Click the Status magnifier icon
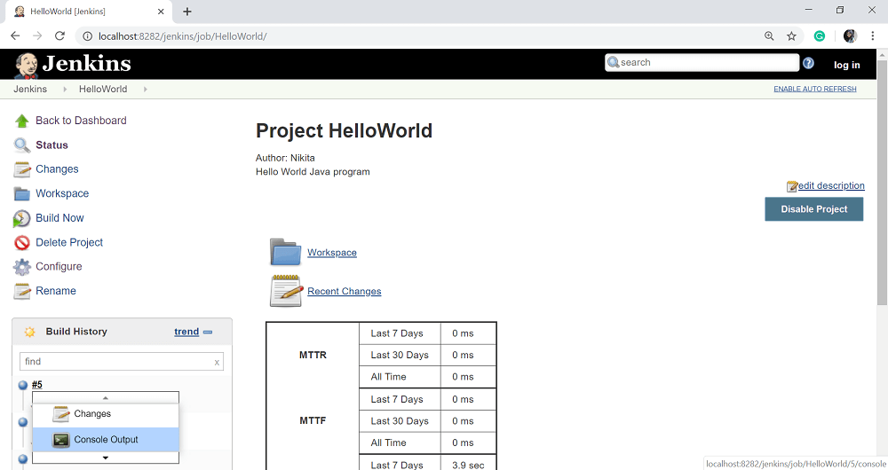 [21, 145]
